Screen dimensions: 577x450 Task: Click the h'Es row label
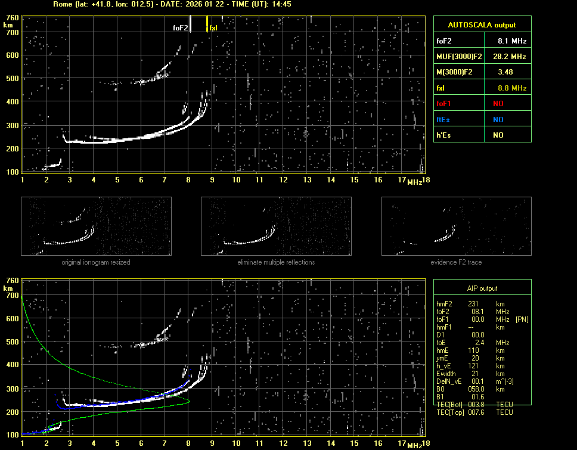click(443, 135)
